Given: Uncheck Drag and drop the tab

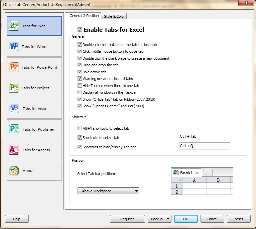Looking at the screenshot, I should (80, 65).
